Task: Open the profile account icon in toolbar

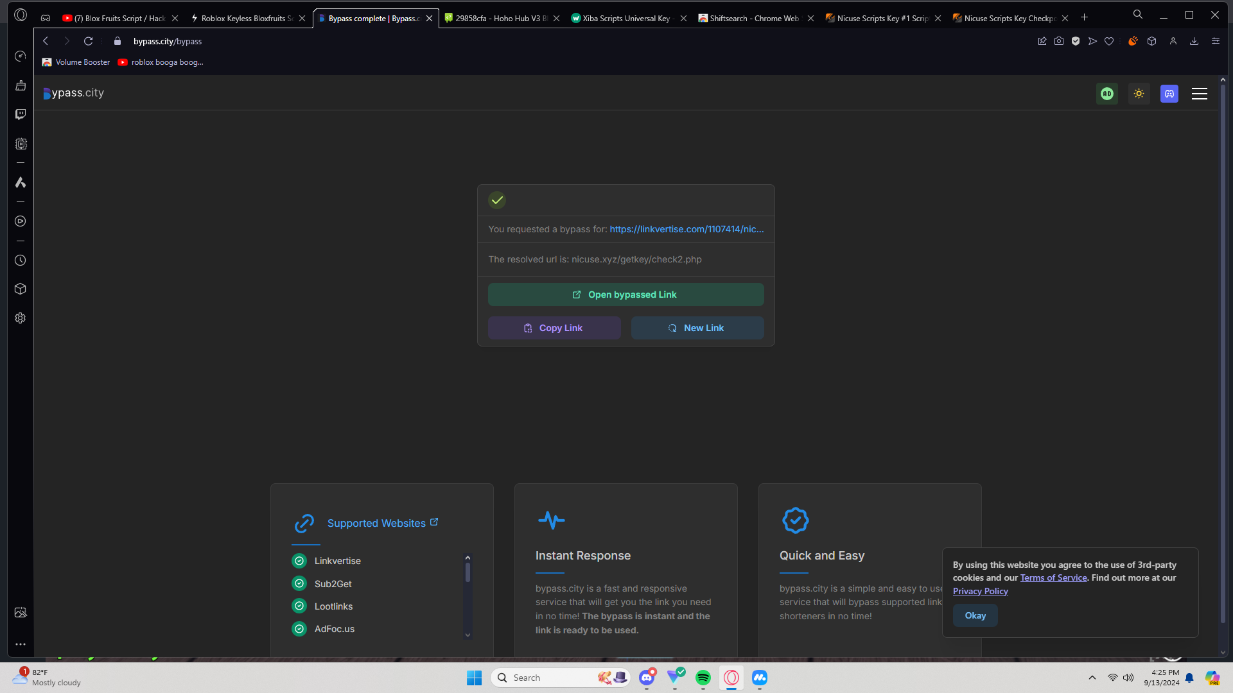Action: click(1173, 41)
